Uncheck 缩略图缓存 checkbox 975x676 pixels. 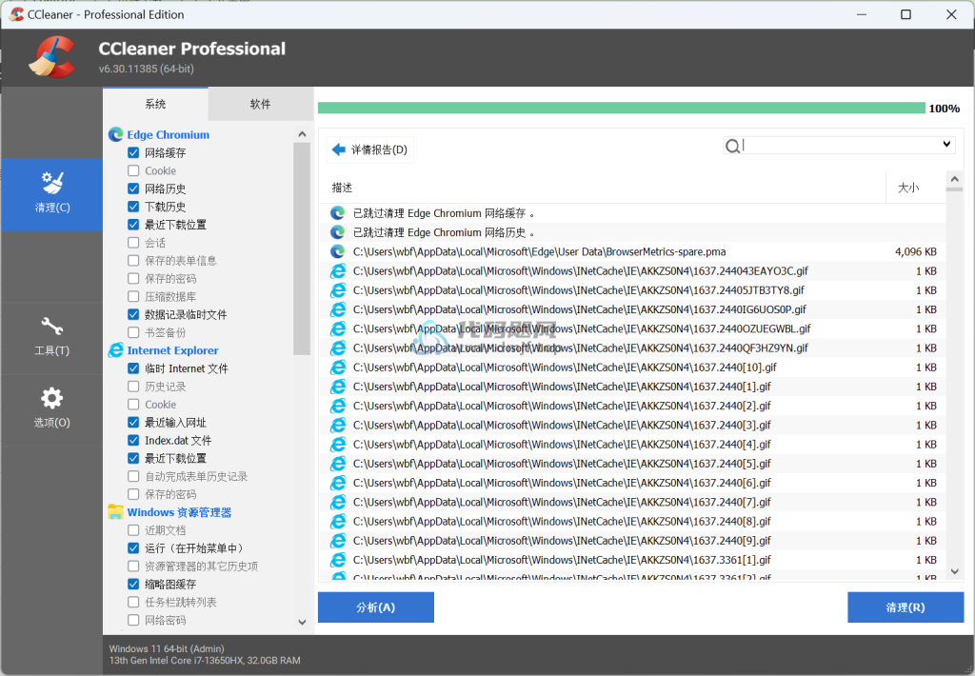pyautogui.click(x=133, y=584)
